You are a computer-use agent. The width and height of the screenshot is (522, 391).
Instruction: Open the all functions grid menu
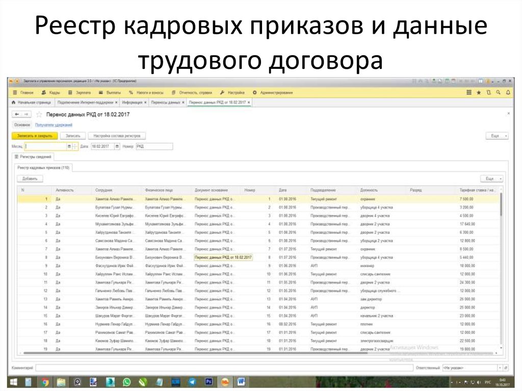469,93
